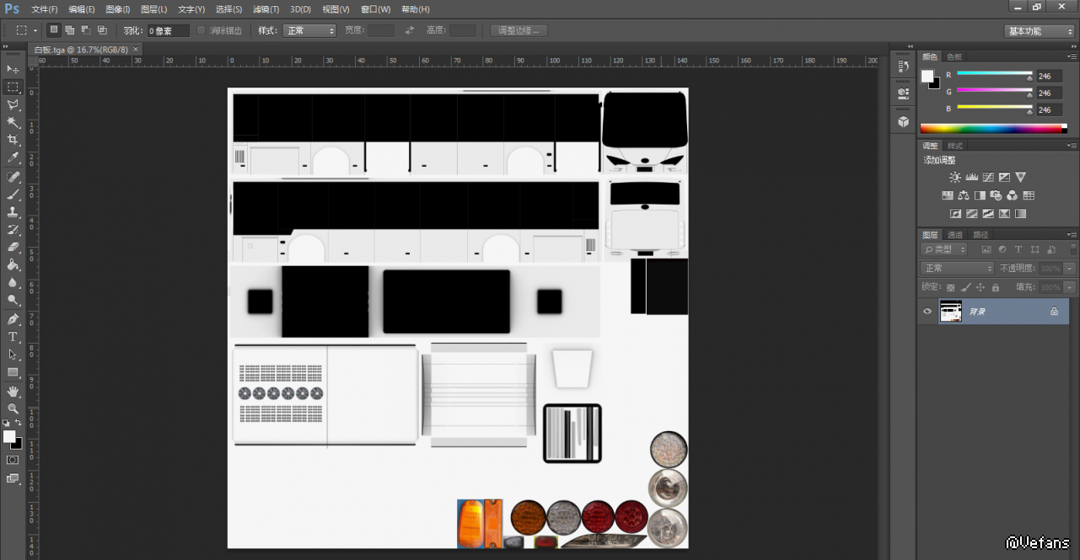Open the 样式 style dropdown

tap(309, 30)
